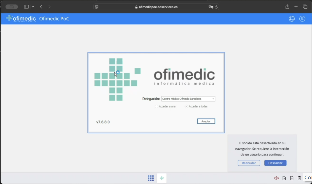Toggle the Safari sidebar
This screenshot has width=312, height=184.
26,7
